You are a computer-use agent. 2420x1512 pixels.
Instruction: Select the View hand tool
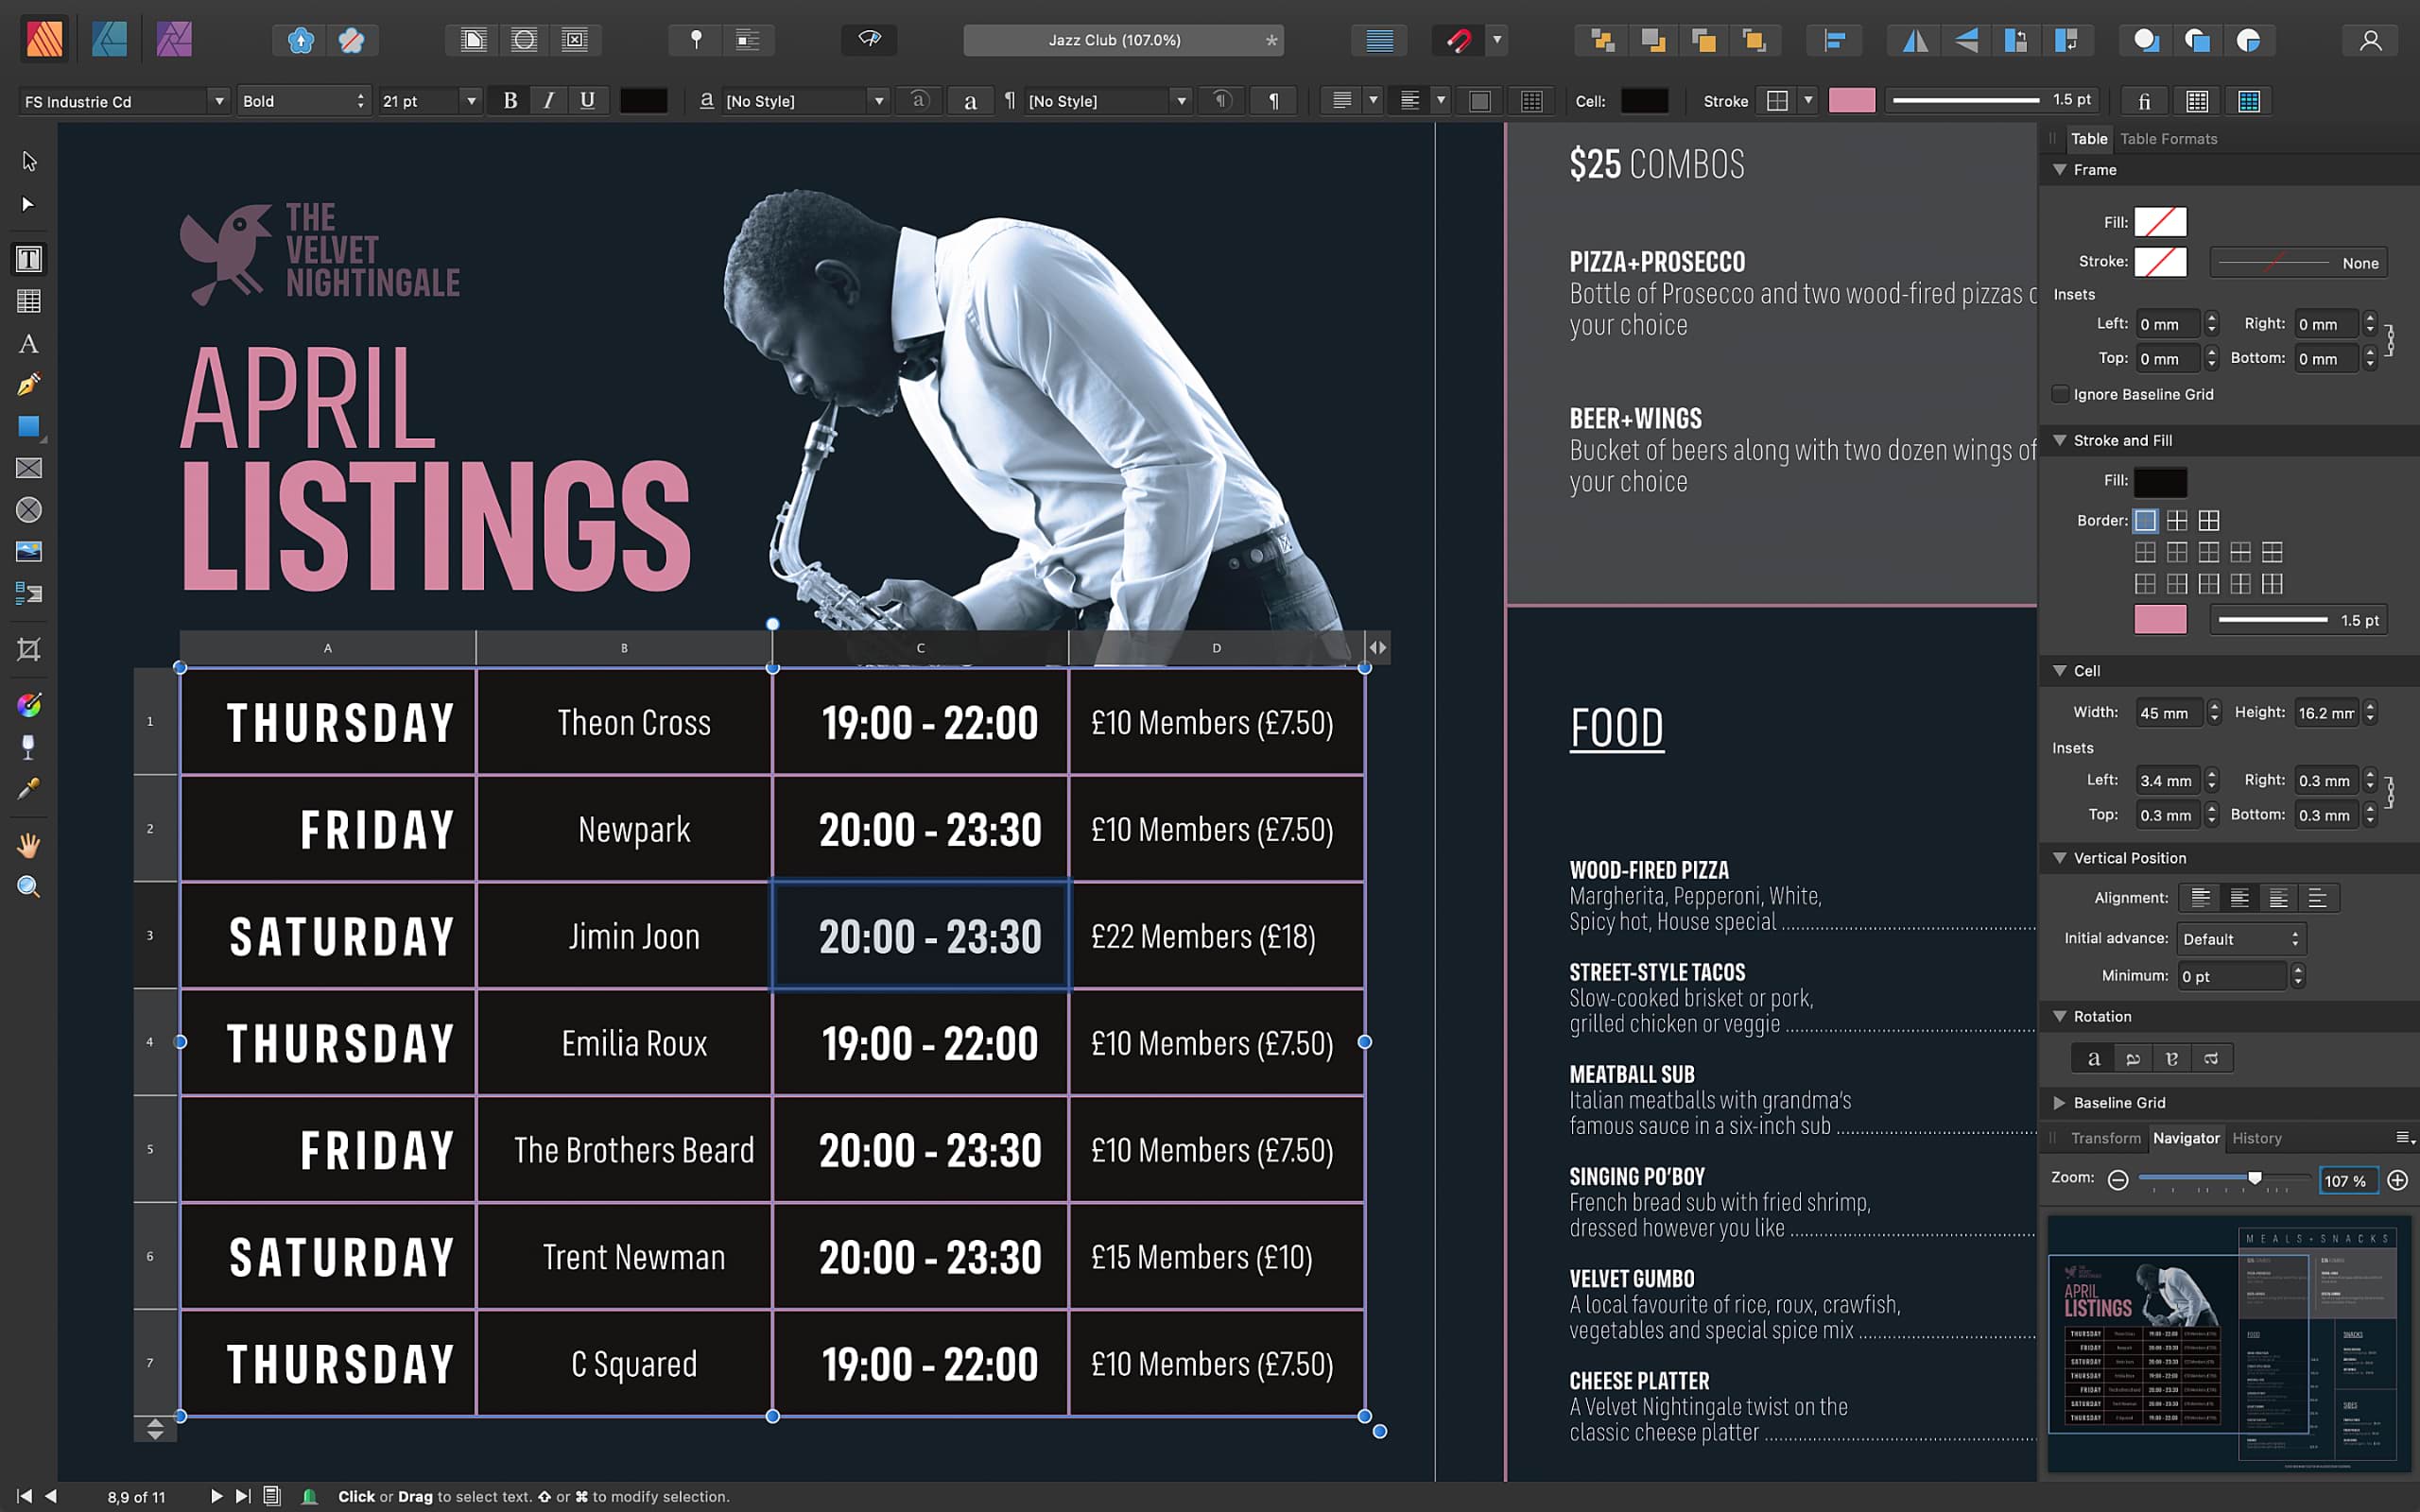click(x=29, y=846)
